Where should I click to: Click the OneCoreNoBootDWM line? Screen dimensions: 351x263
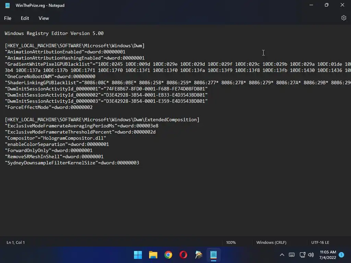point(50,76)
